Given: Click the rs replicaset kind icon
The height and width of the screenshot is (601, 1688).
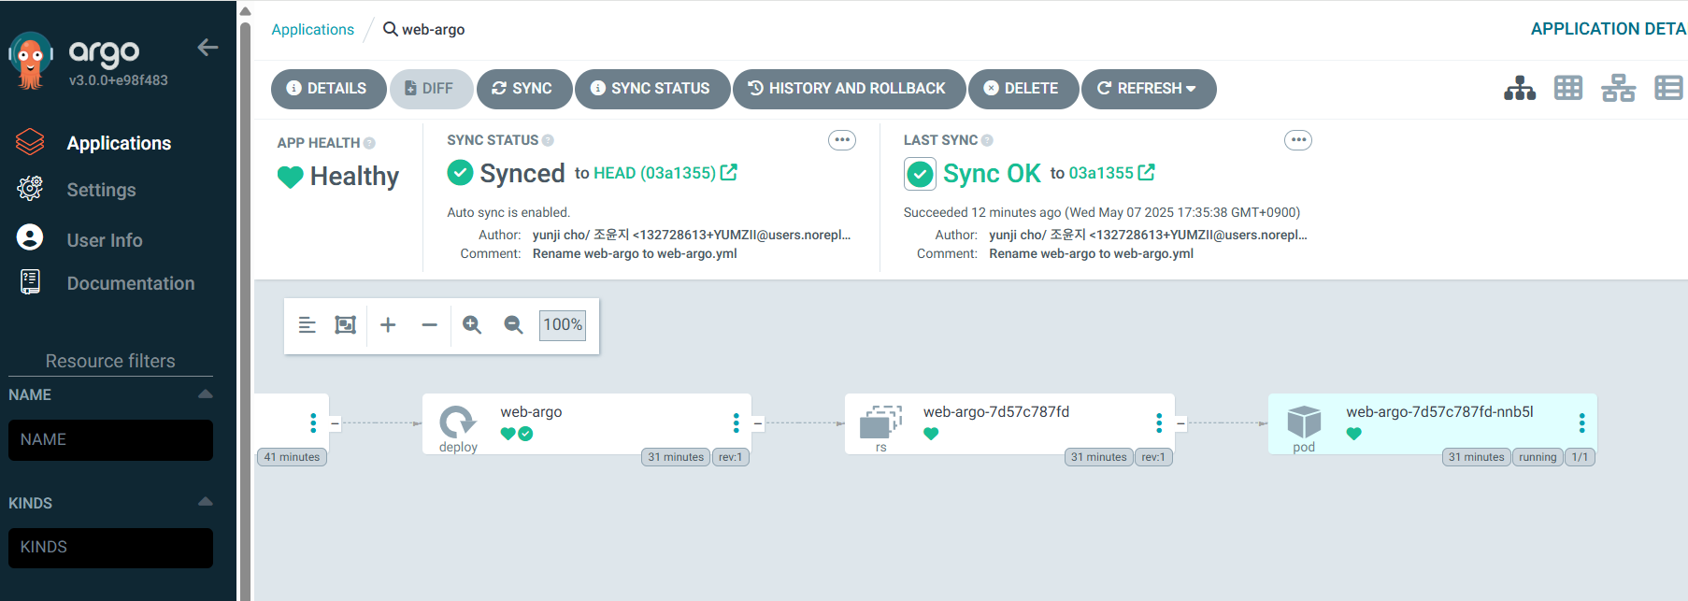Looking at the screenshot, I should point(880,422).
